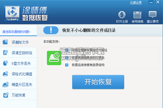Image resolution: width=163 pixels, height=108 pixels.
Task: Open the 代理设置 link
Action: pyautogui.click(x=136, y=3)
